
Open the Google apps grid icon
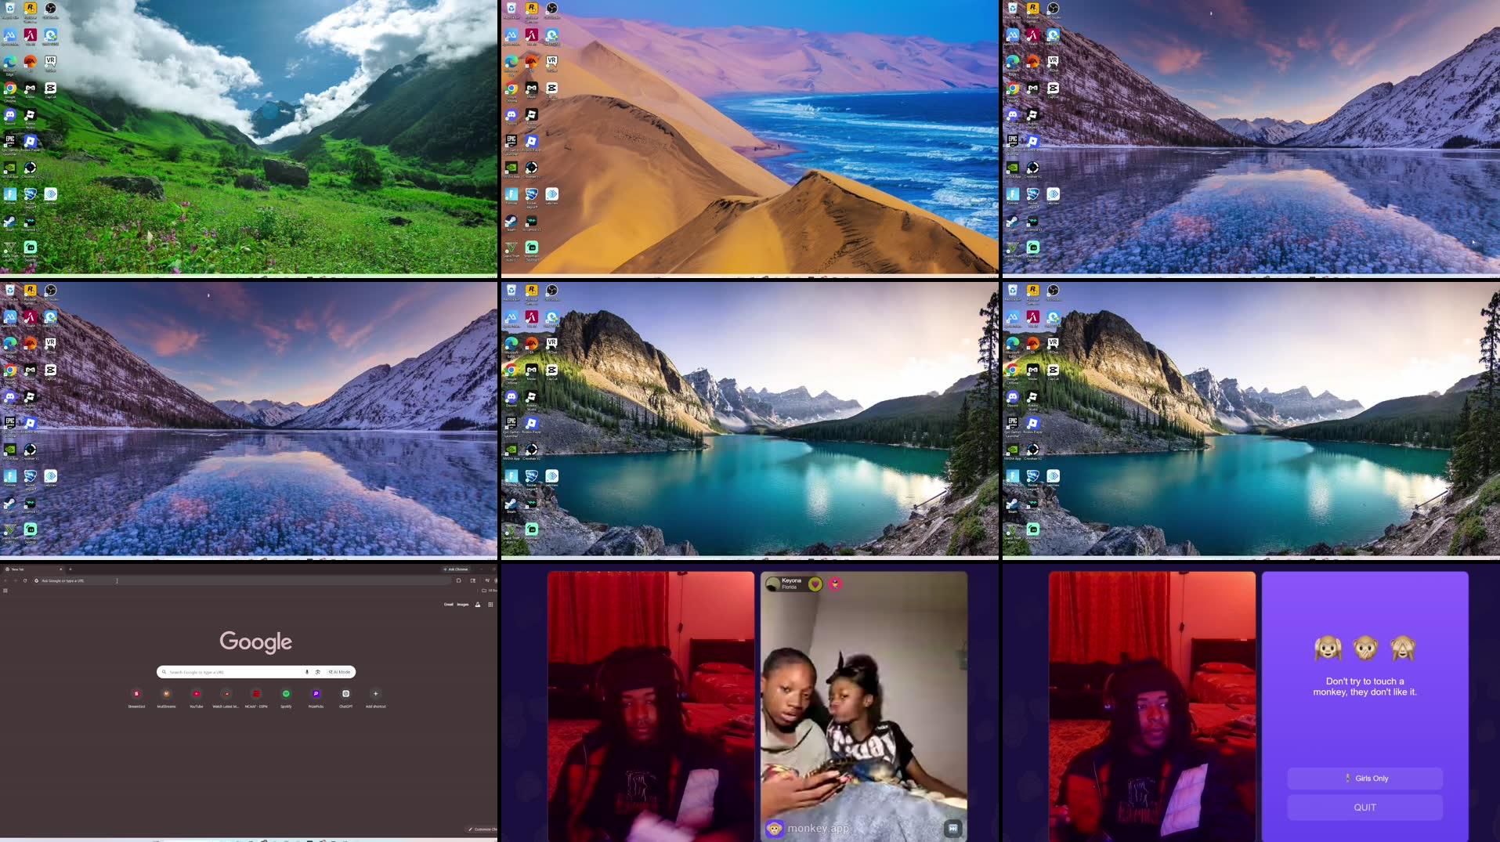click(x=490, y=604)
